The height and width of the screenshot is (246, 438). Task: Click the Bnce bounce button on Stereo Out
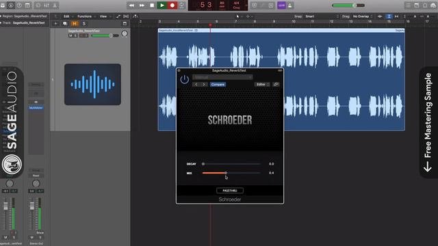pos(40,232)
